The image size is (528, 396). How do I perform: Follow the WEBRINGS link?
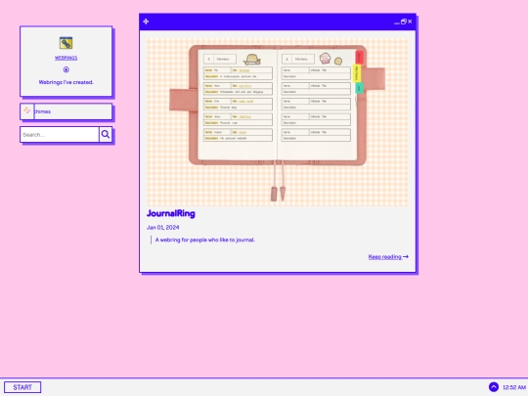[66, 58]
